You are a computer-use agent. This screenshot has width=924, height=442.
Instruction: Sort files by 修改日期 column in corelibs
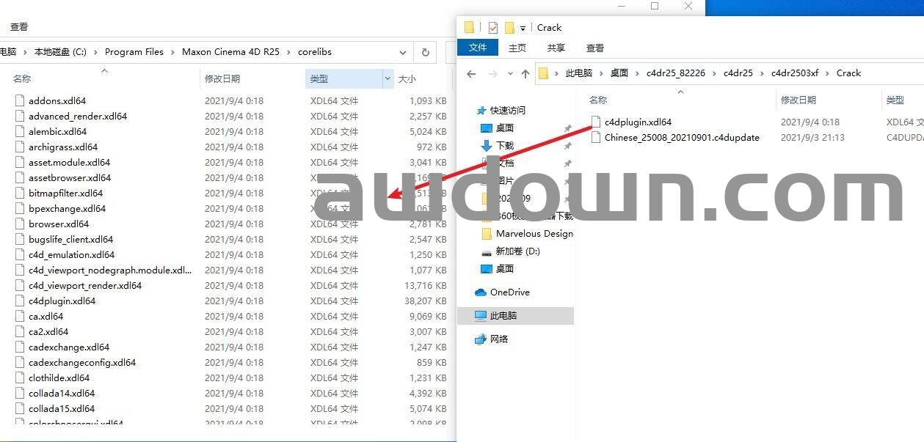click(x=222, y=79)
